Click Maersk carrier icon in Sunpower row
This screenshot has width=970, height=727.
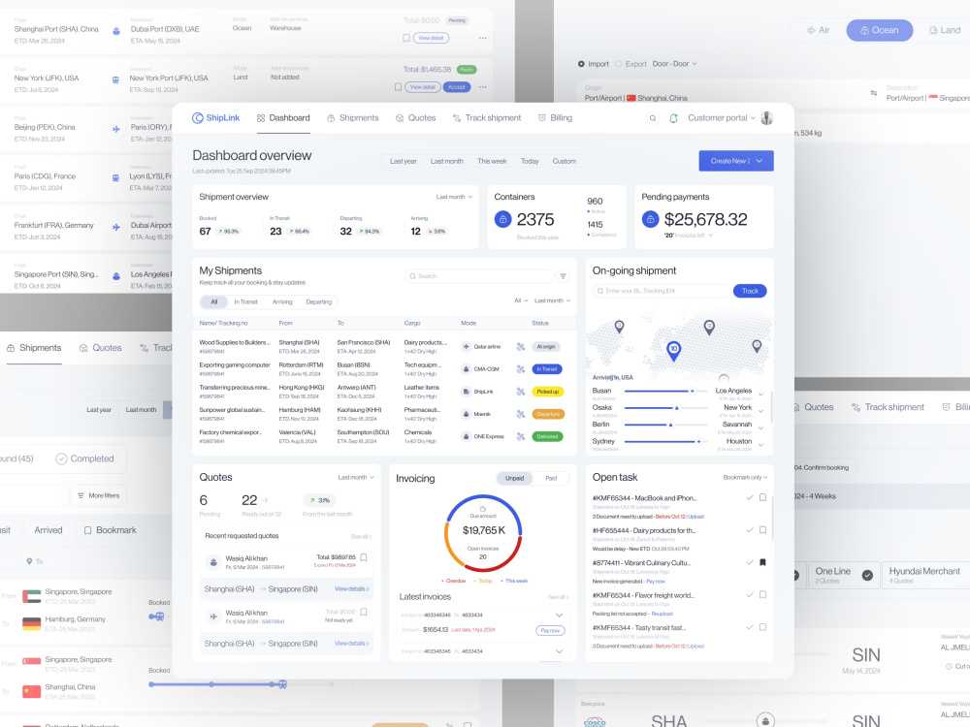466,414
